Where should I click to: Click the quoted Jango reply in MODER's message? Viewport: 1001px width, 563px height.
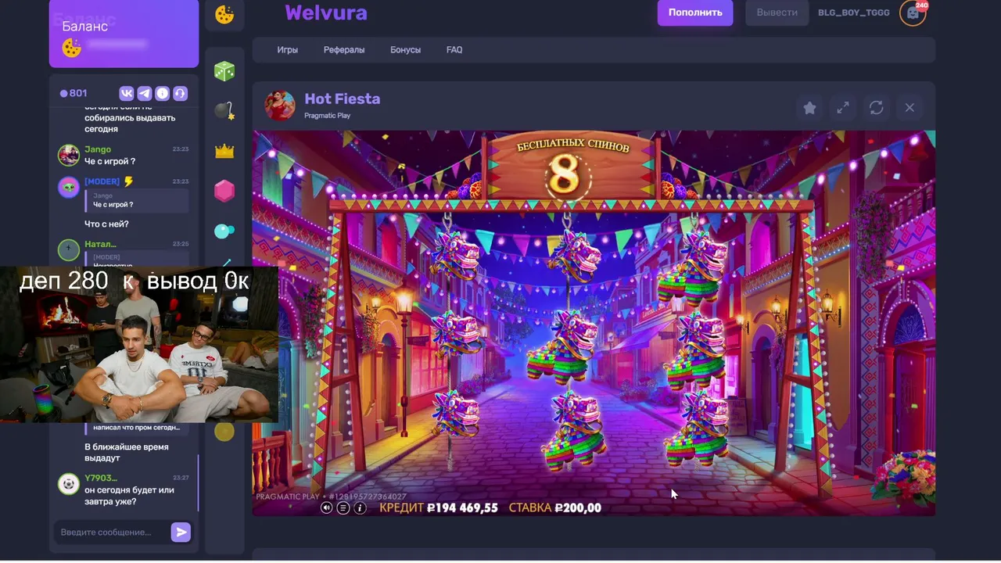click(136, 200)
